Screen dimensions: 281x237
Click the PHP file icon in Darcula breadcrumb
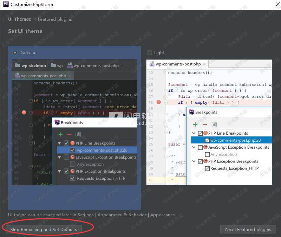pyautogui.click(x=70, y=65)
